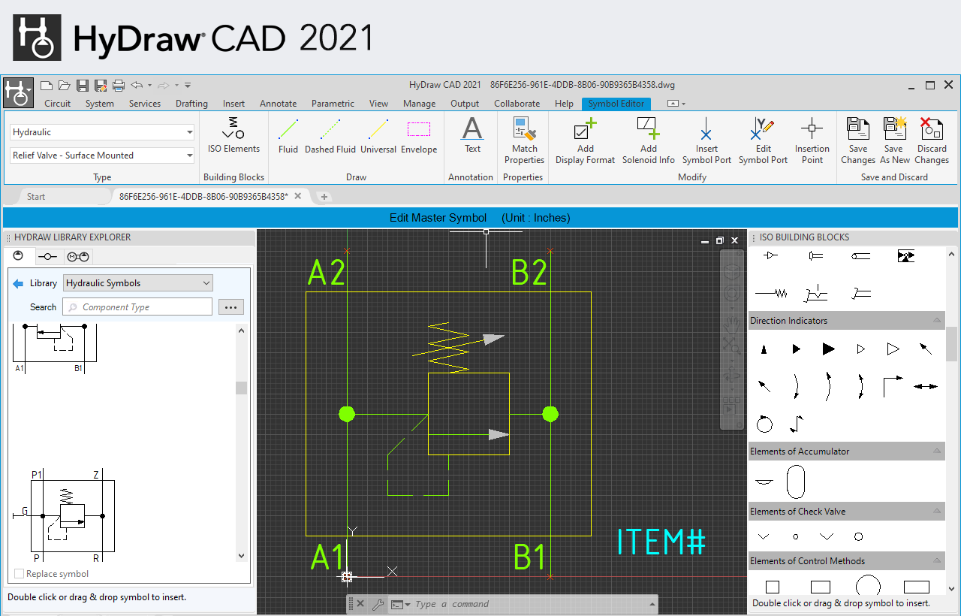Viewport: 961px width, 616px height.
Task: Open command line wrench settings icon
Action: (x=378, y=604)
